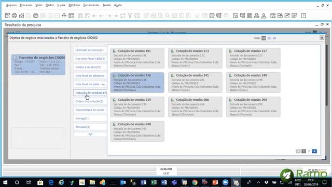The image size is (332, 187).
Task: Click the refresh record toolbar icon
Action: tap(123, 16)
